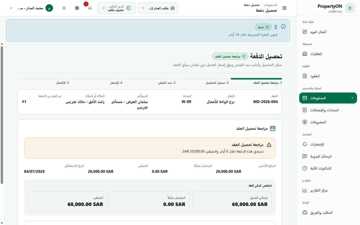
Task: Click the step 1 green progress bar
Action: coord(256,79)
